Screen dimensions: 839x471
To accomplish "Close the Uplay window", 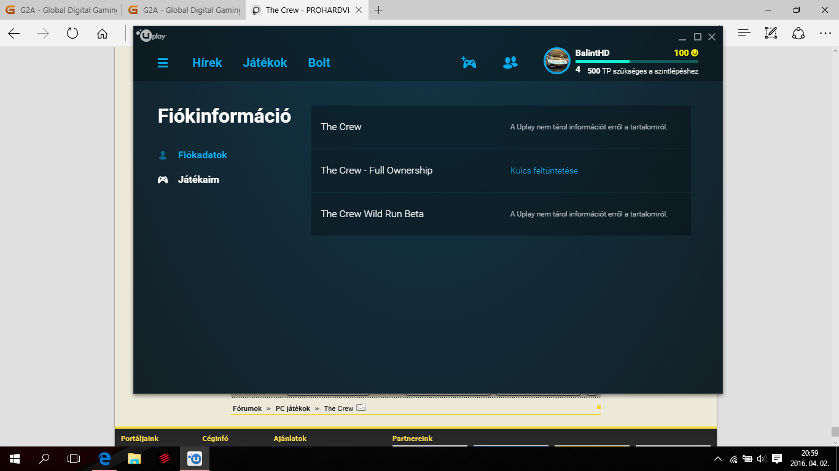I will 712,37.
